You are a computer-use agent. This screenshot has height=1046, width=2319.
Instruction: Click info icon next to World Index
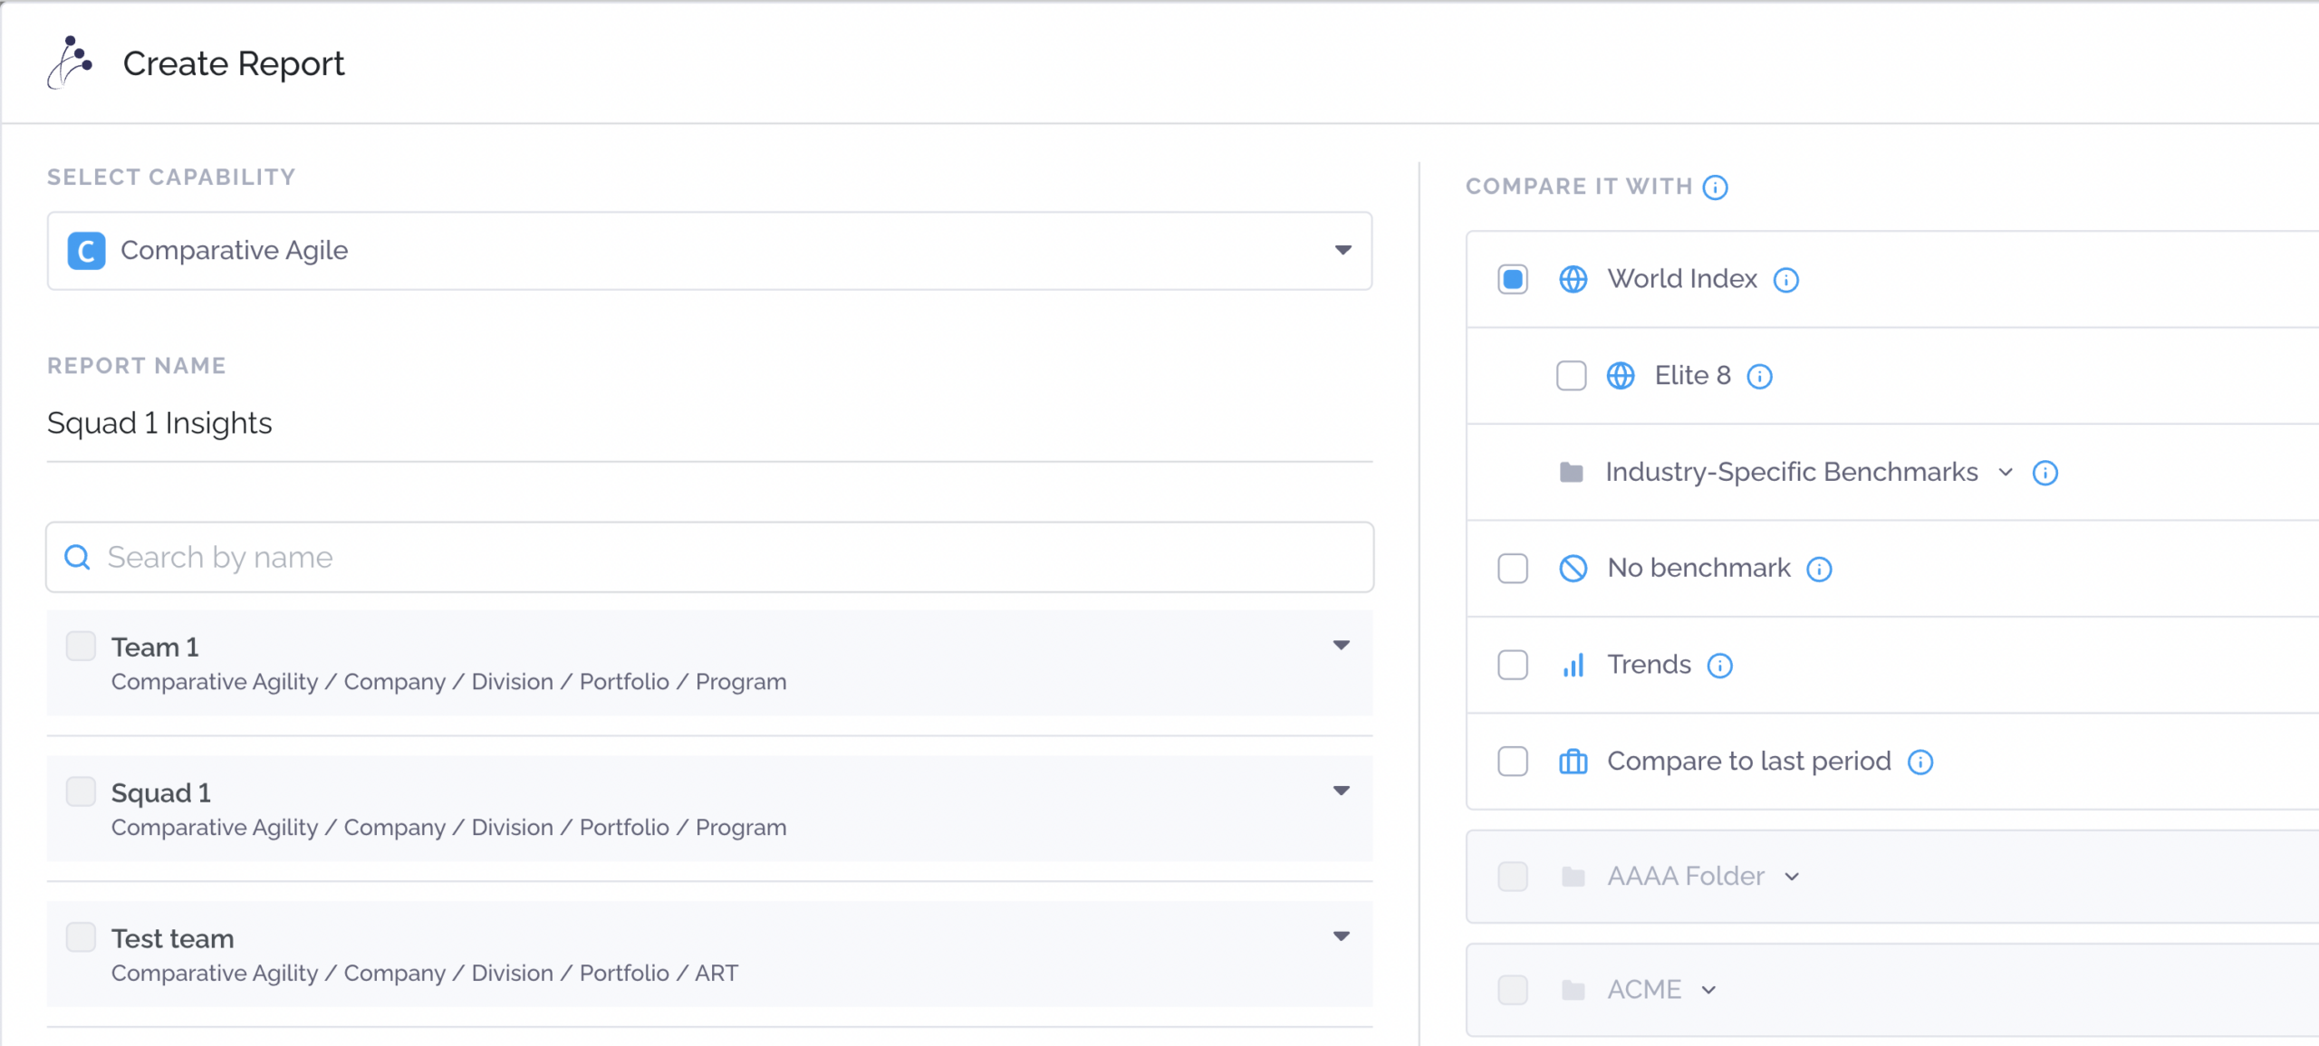(x=1785, y=280)
